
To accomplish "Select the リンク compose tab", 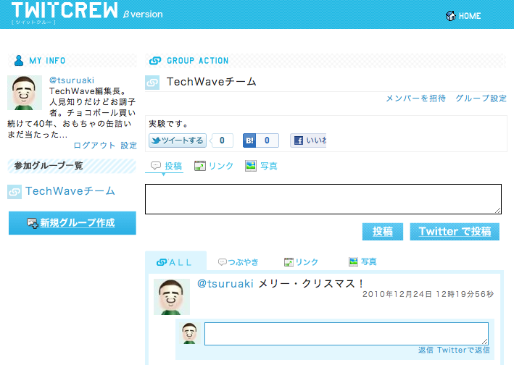I will click(x=214, y=166).
